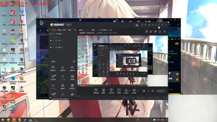Open the 弹幕秀 tool
The width and height of the screenshot is (217, 122).
click(63, 86)
